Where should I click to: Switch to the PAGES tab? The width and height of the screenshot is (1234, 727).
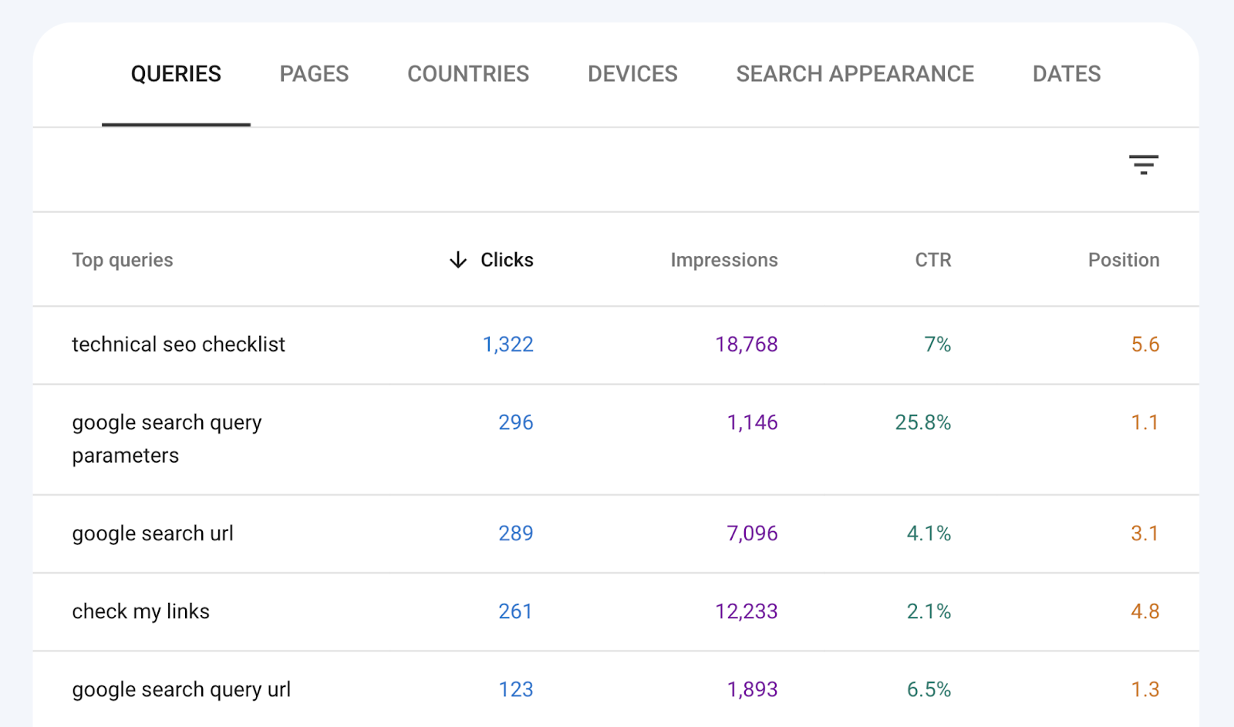pos(313,73)
